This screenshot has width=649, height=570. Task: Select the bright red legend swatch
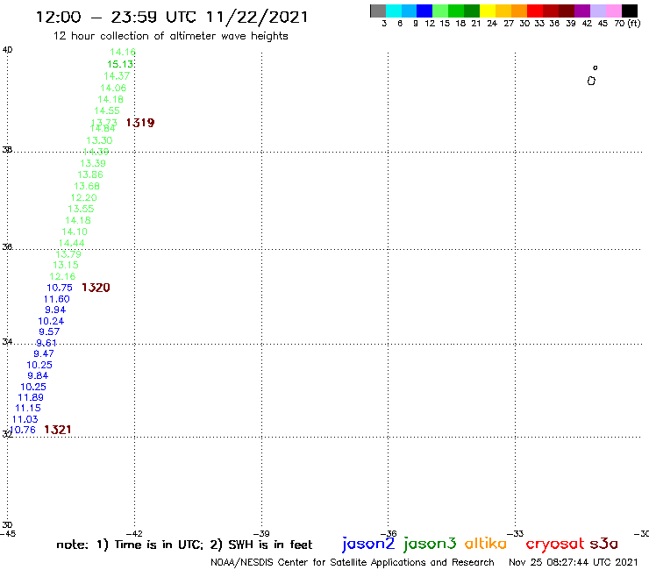pyautogui.click(x=535, y=11)
